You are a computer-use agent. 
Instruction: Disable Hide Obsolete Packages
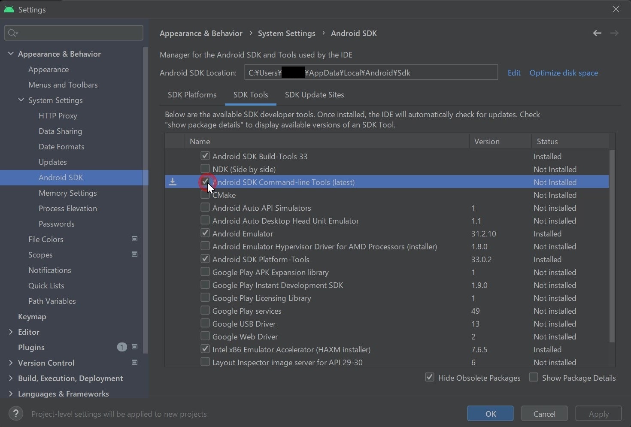430,377
